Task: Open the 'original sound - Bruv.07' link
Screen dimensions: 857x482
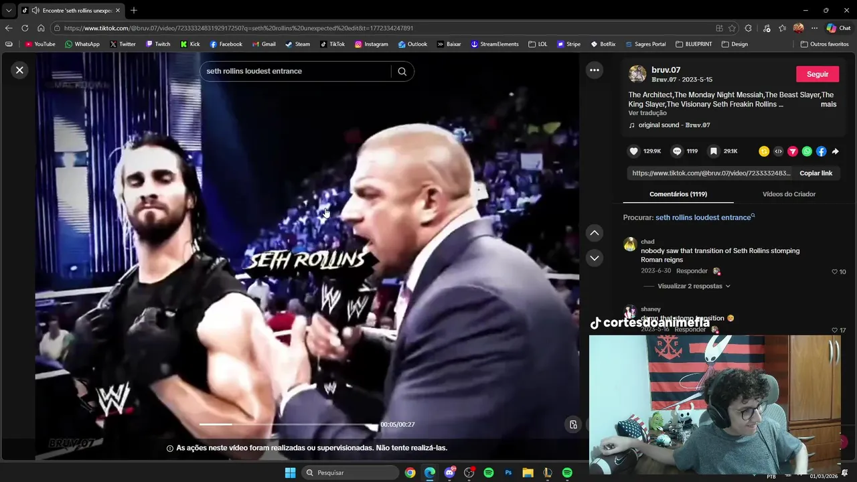Action: coord(674,125)
